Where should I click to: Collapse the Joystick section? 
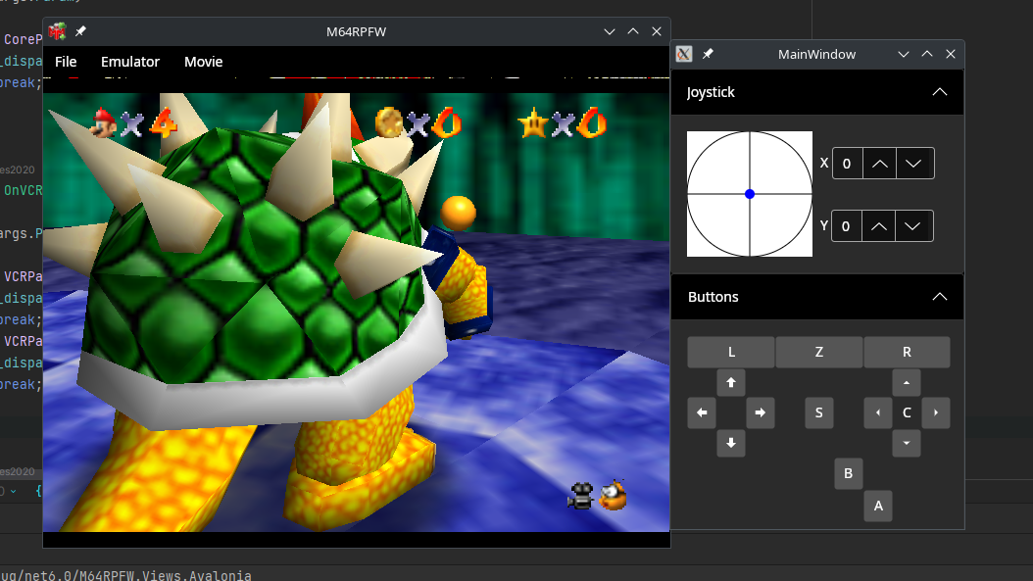(x=940, y=92)
